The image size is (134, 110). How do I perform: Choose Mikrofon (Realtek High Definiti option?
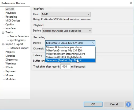point(70,57)
